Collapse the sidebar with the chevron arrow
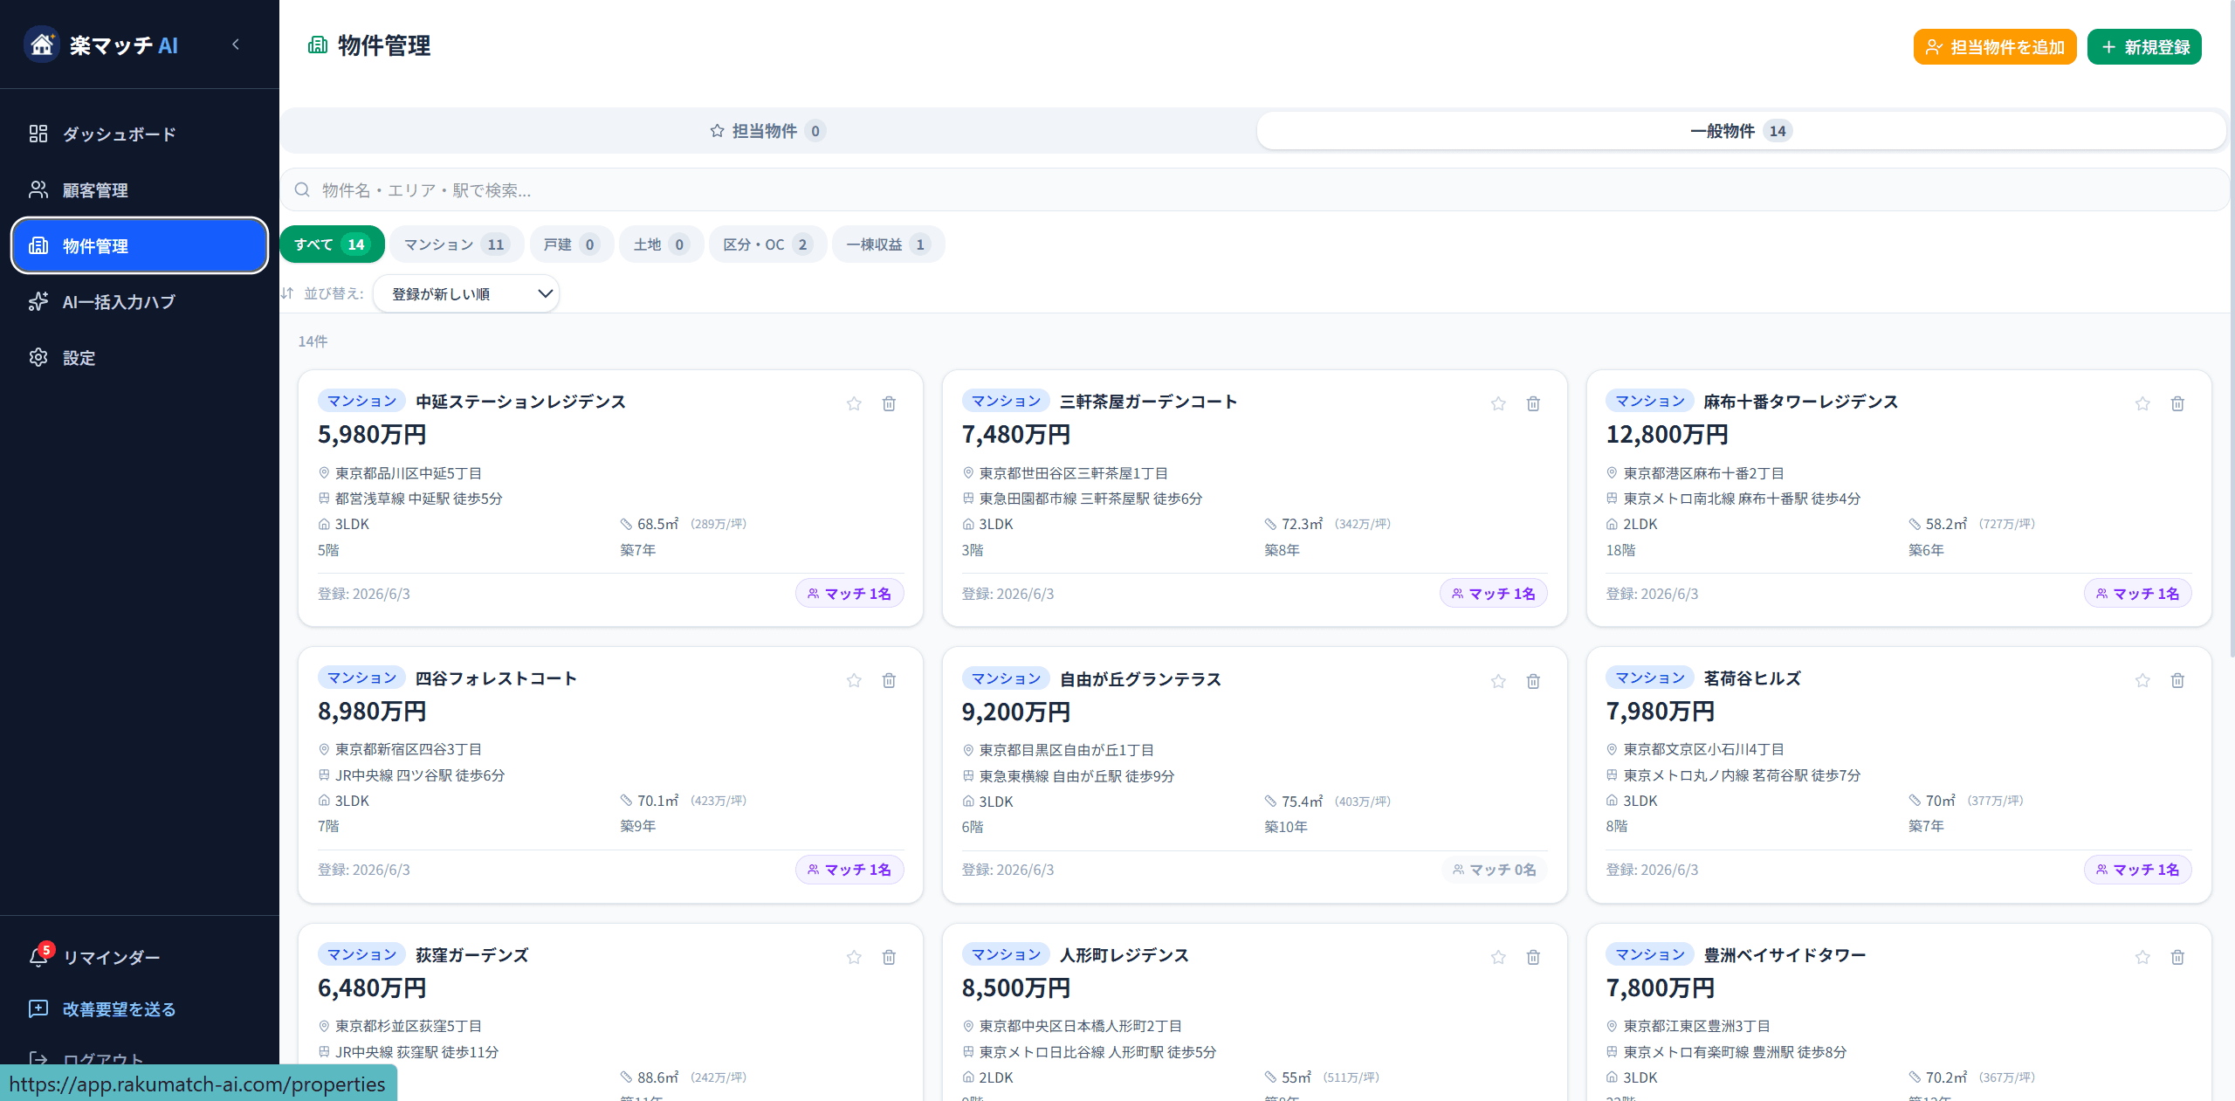2235x1101 pixels. click(x=236, y=45)
